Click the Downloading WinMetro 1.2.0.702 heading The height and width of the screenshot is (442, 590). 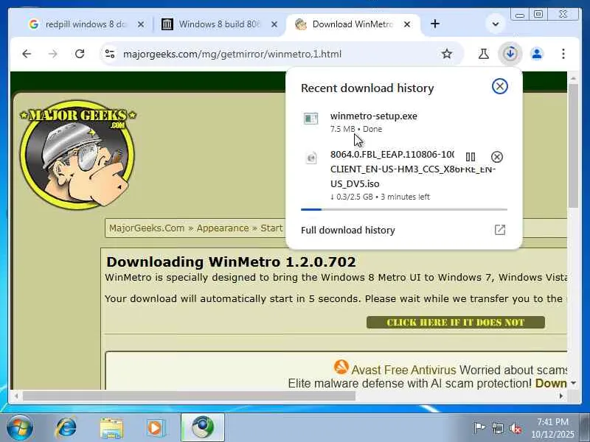click(231, 262)
